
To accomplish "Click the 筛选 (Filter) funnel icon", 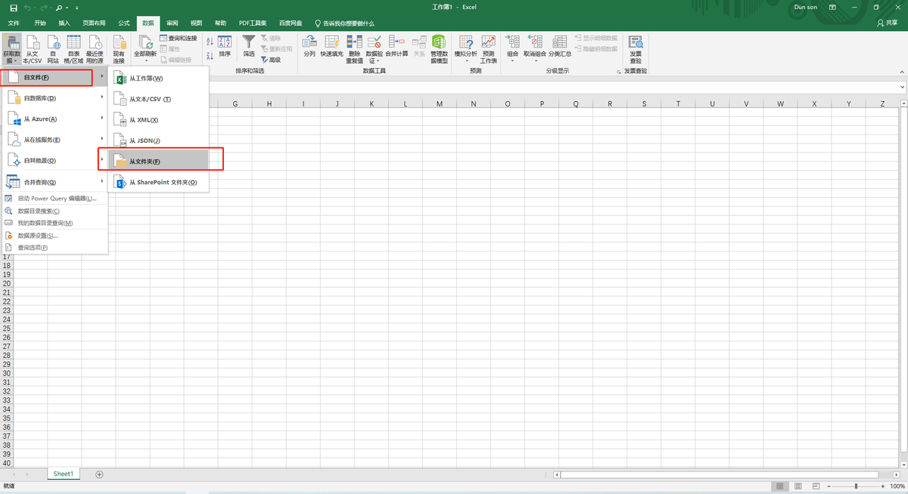I will (x=248, y=45).
